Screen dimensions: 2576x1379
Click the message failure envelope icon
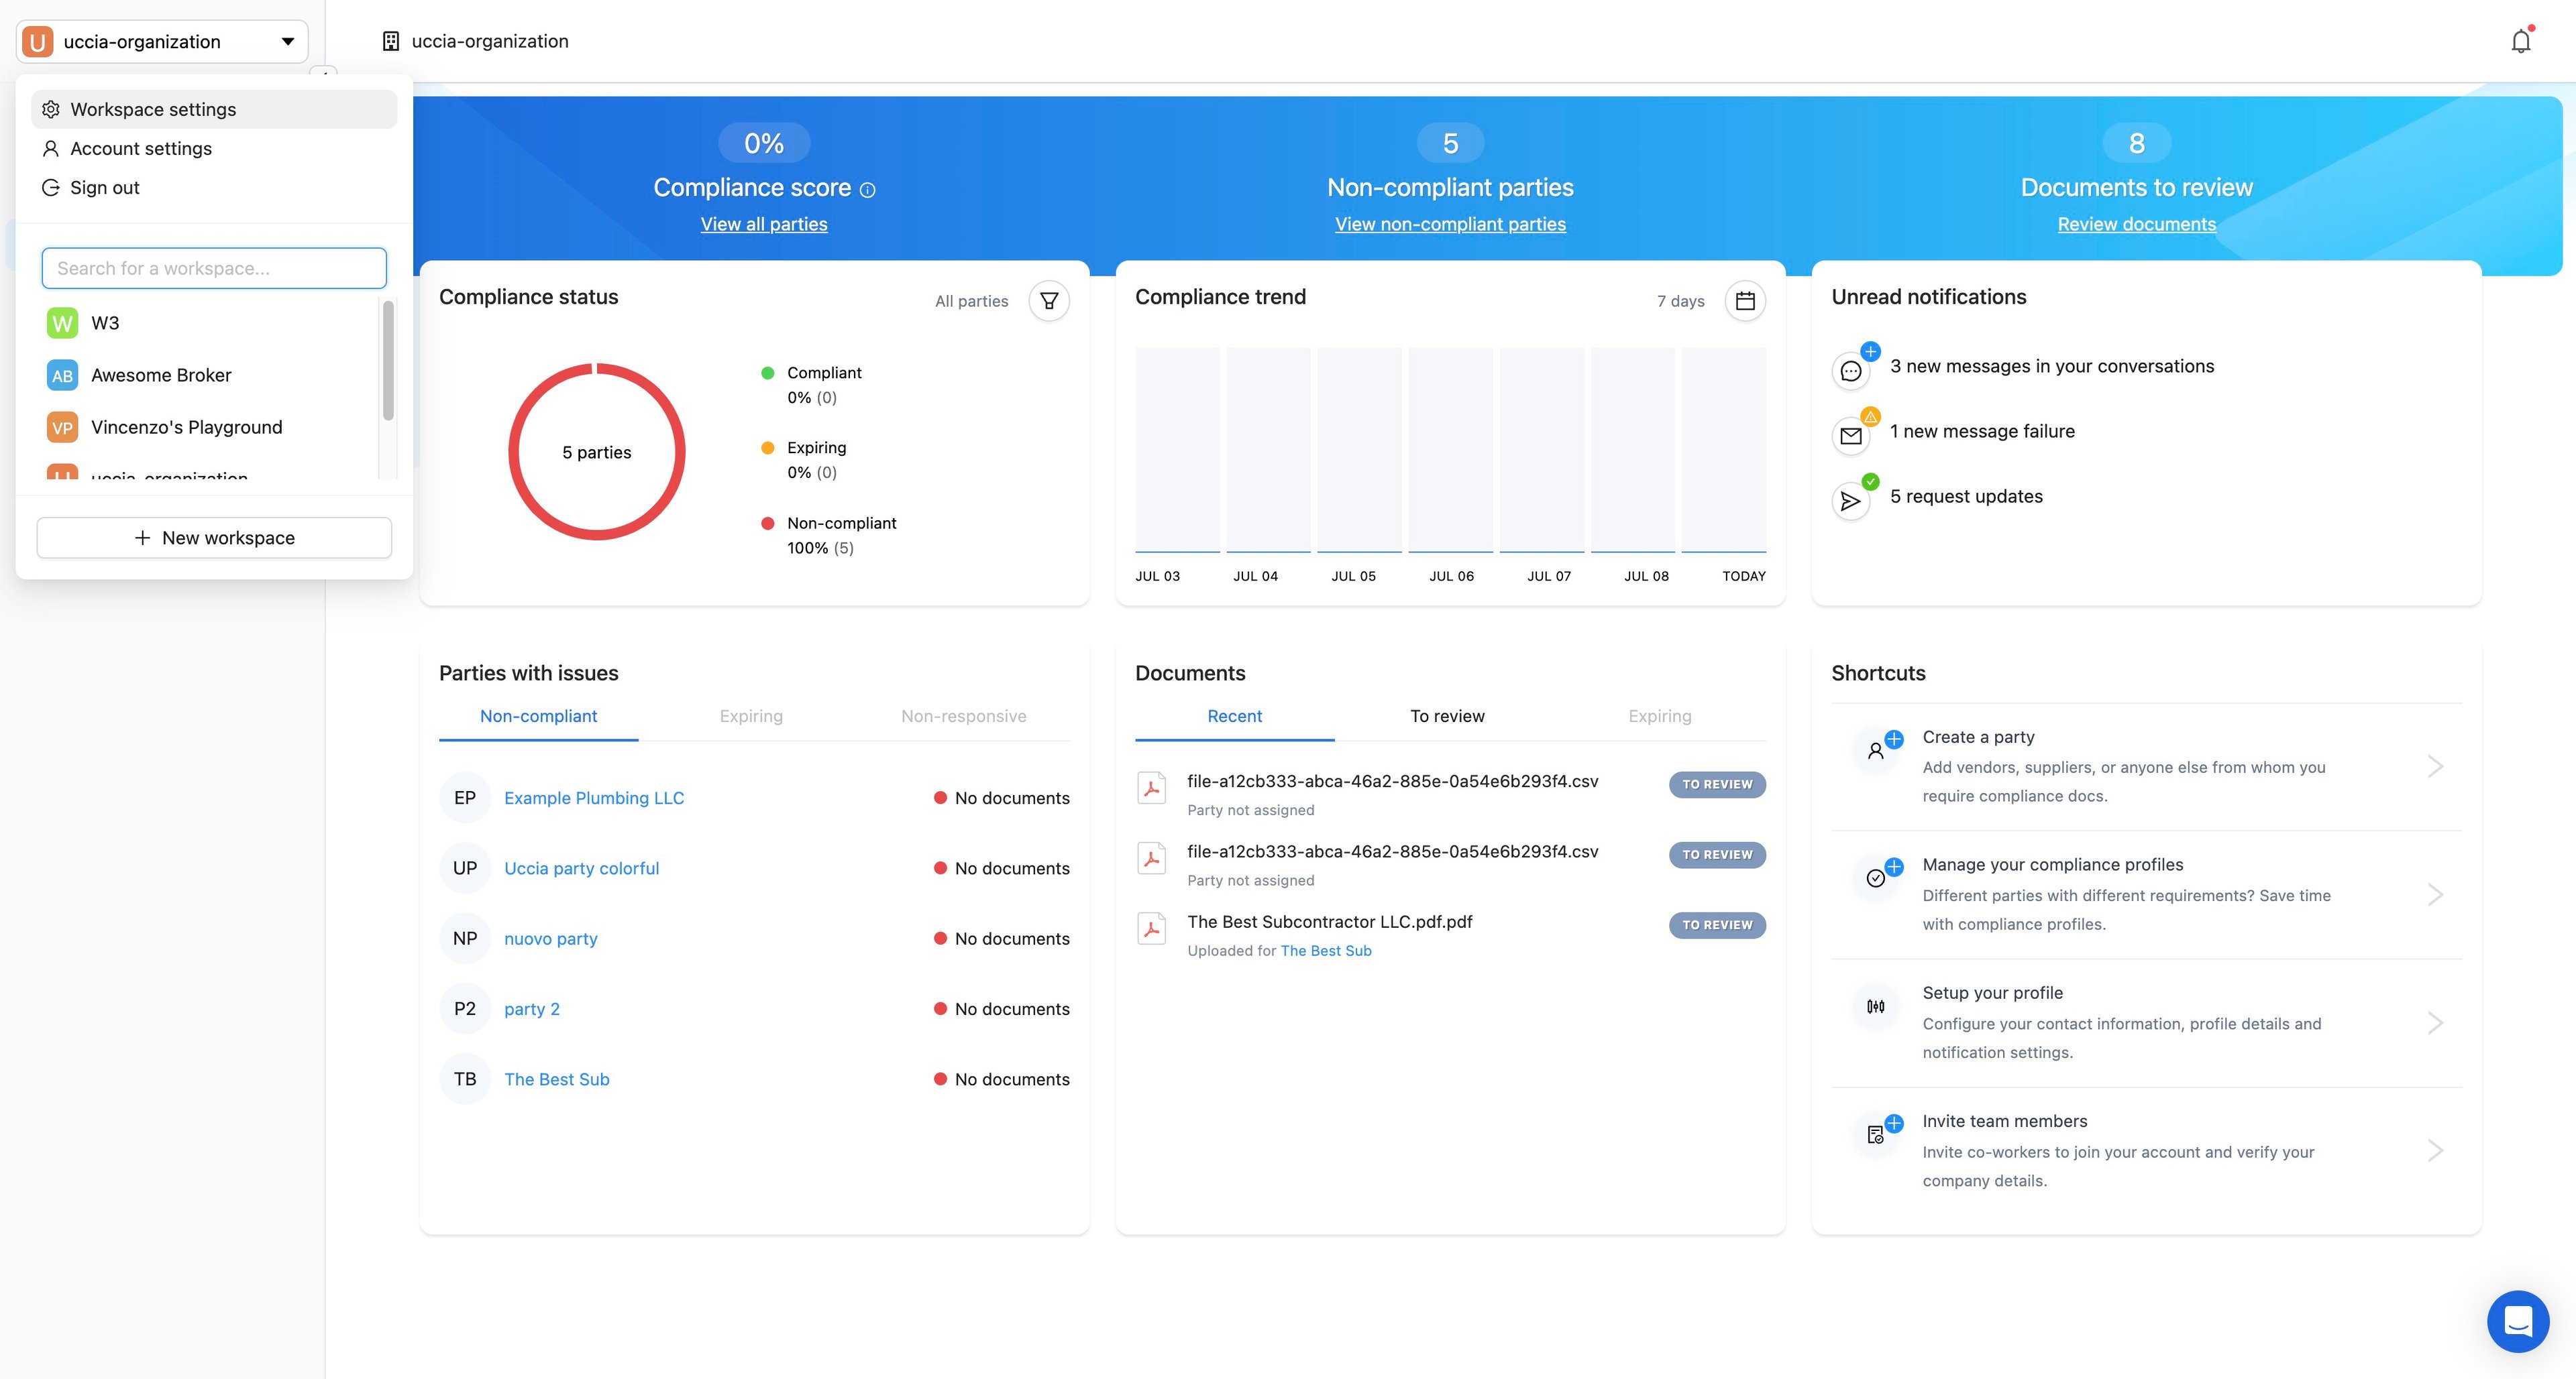[x=1851, y=436]
